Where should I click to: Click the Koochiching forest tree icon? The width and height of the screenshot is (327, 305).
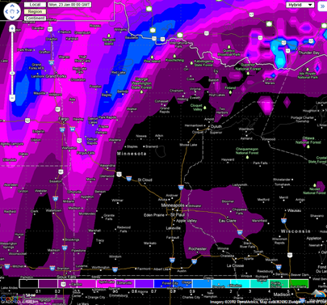tap(174, 56)
